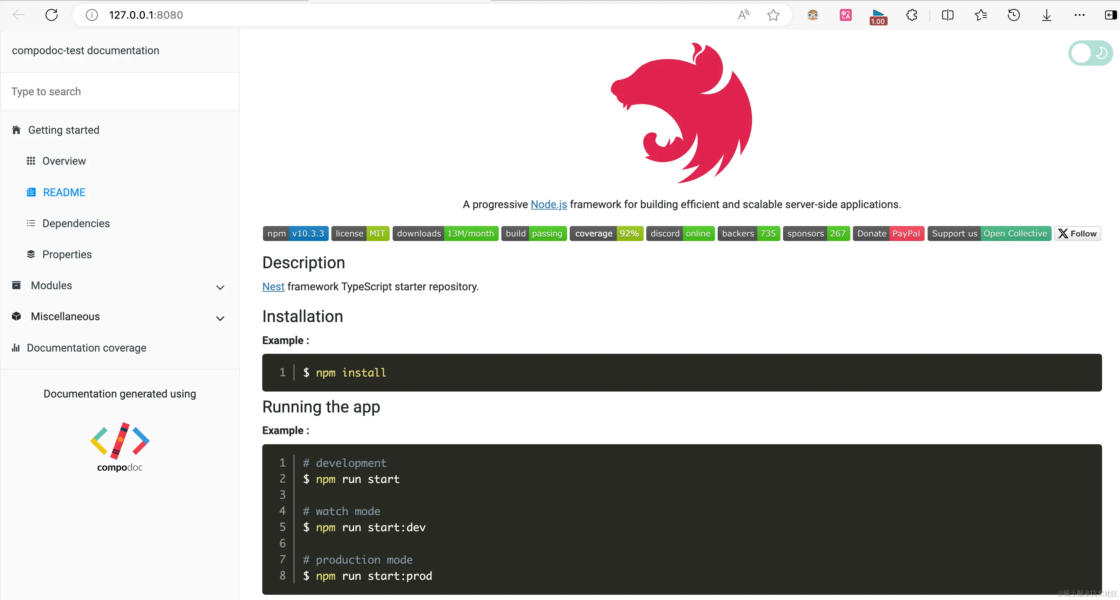Click "# watch mode" comment line

[341, 511]
